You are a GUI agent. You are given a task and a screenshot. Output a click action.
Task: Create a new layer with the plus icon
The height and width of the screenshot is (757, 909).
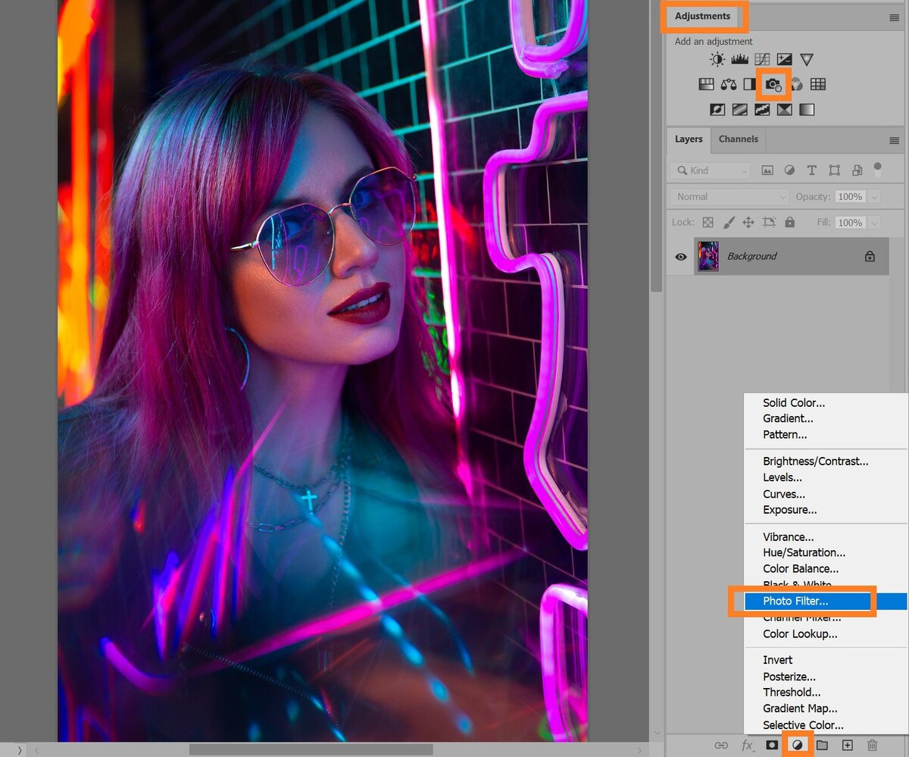point(848,746)
